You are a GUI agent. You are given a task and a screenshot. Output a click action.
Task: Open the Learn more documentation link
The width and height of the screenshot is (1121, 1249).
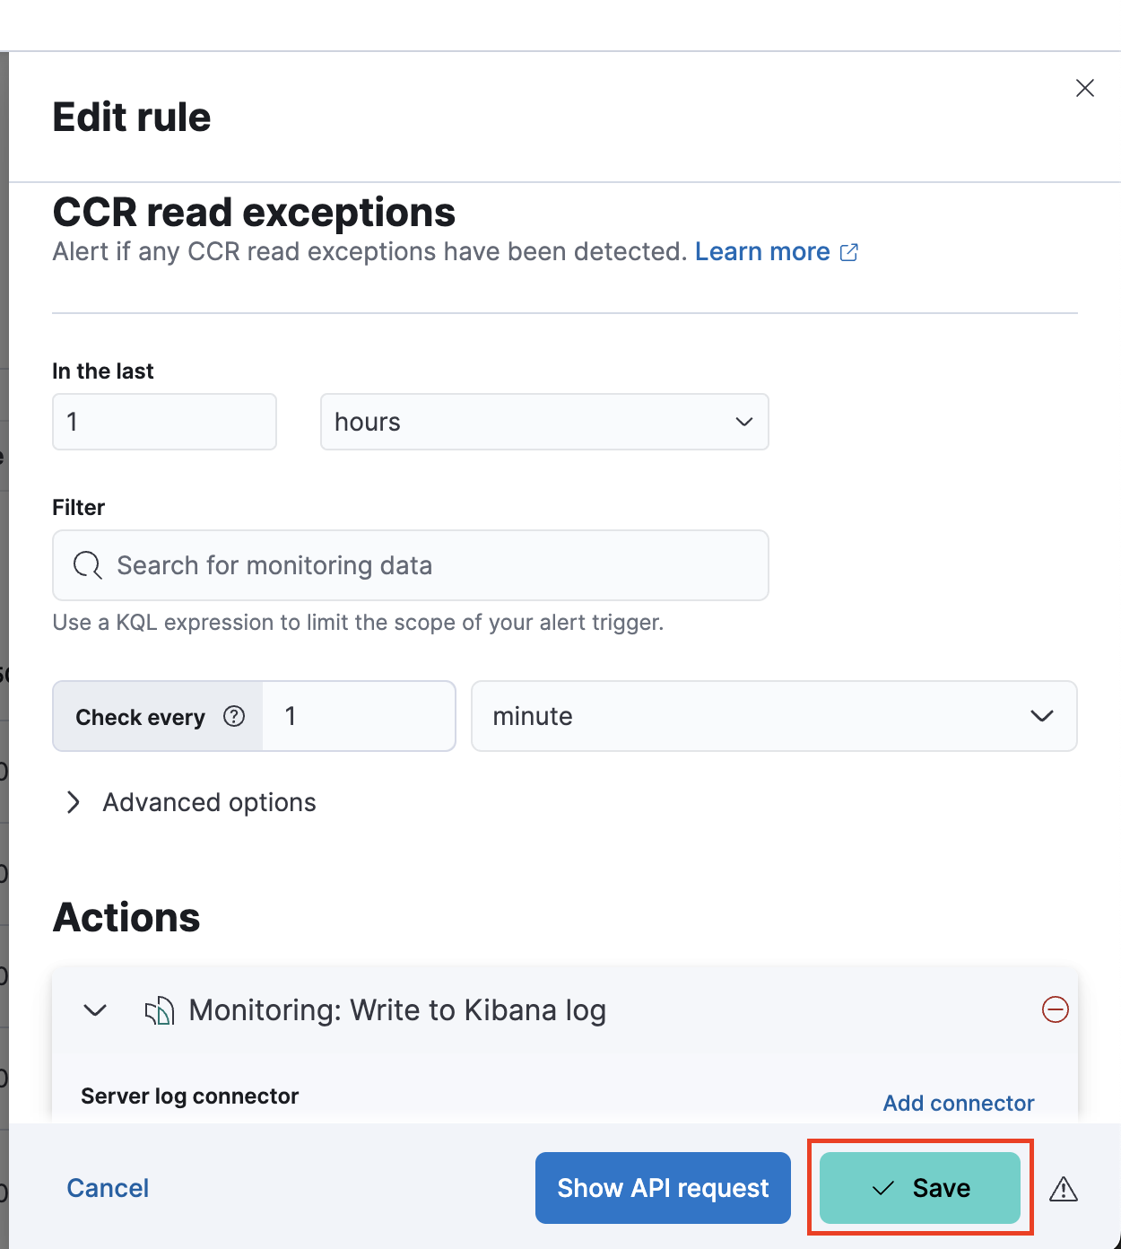761,252
